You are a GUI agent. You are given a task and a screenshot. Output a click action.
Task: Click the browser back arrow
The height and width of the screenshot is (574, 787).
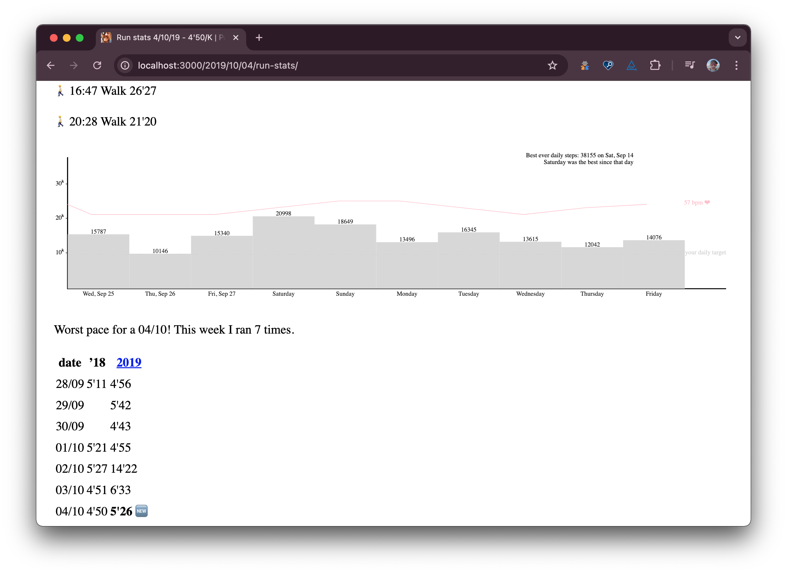click(x=51, y=65)
